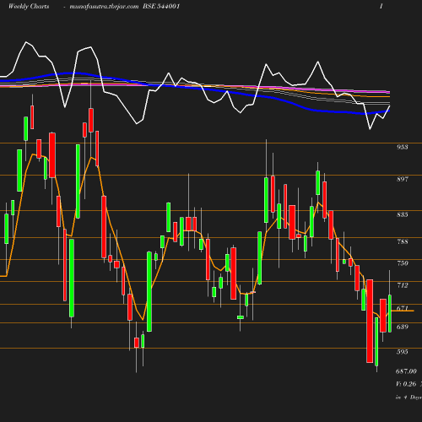The width and height of the screenshot is (422, 422).
Task: Click the 897 price level label
Action: [x=403, y=179]
